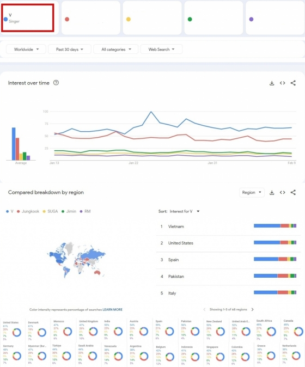The height and width of the screenshot is (367, 305).
Task: Click the Saudi Arabia donut chart
Action: click(93, 356)
